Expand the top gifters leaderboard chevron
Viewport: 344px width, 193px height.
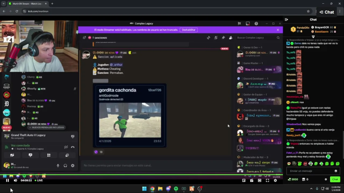(x=313, y=36)
